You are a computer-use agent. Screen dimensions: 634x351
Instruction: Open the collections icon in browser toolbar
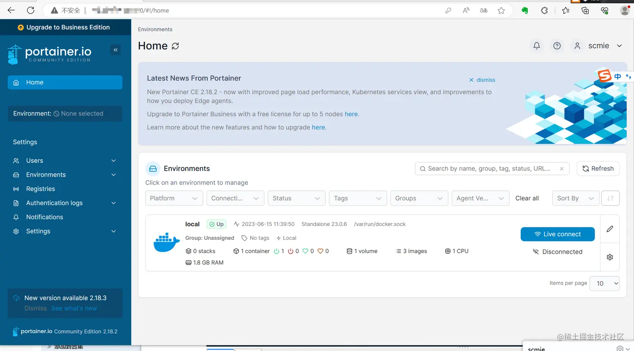585,10
